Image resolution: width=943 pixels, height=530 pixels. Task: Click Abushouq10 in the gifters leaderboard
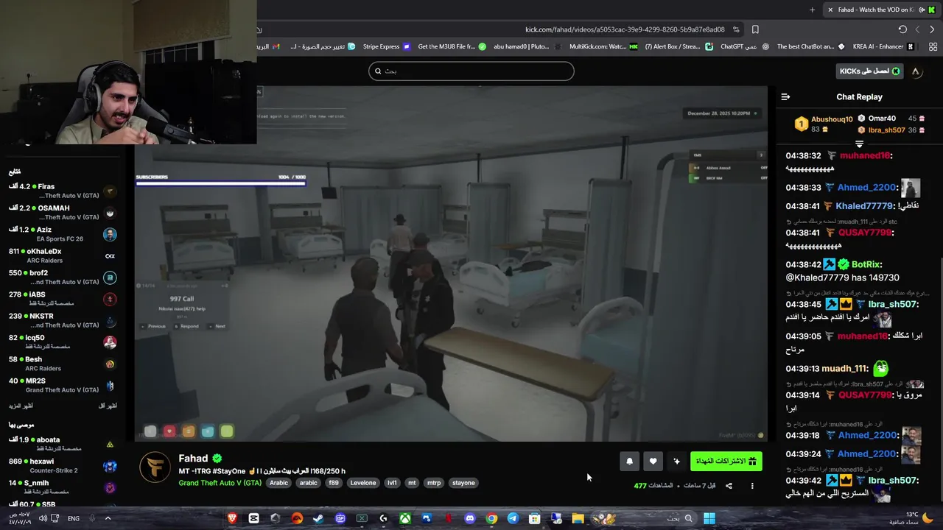click(831, 119)
